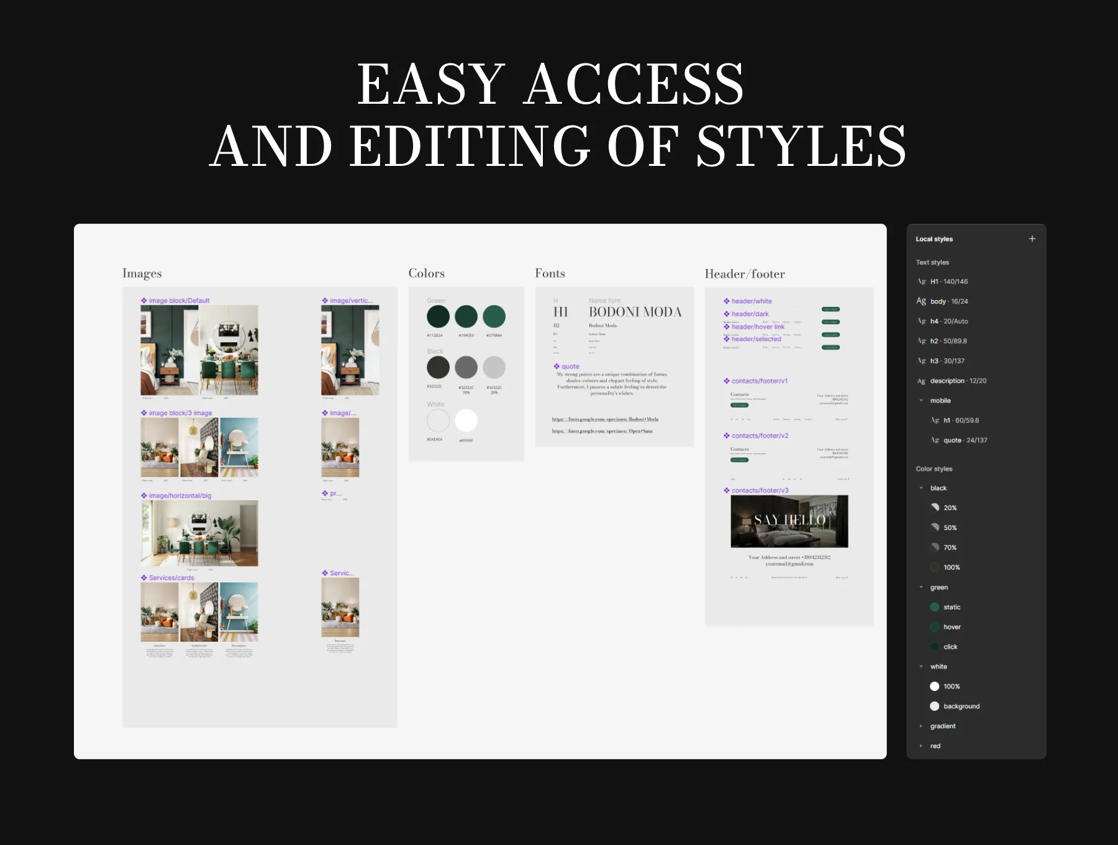Select black 50% color style swatch
The image size is (1118, 845).
pyautogui.click(x=935, y=528)
